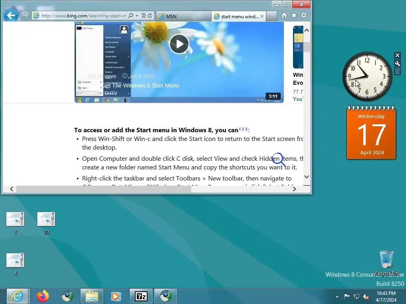
Task: Open the Tools gear menu in Internet Explorer
Action: pos(304,15)
